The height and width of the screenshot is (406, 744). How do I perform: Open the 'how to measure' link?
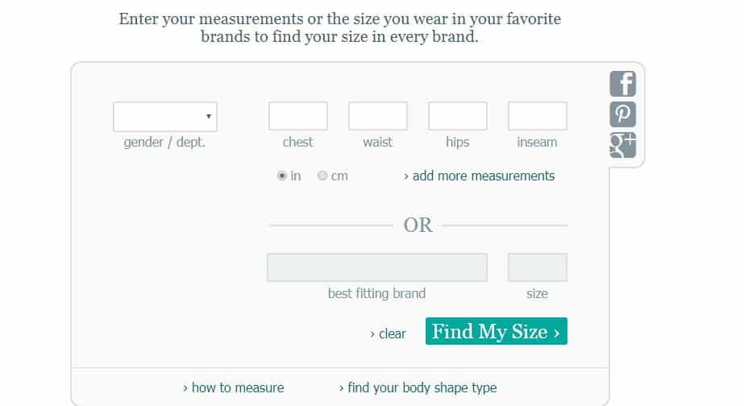pos(234,388)
